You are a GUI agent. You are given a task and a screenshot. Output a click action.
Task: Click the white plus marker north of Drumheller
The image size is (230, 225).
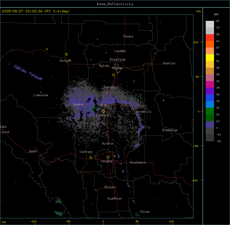163,100
